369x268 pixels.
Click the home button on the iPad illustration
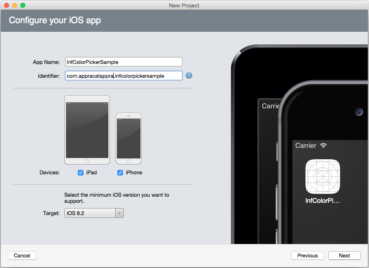click(87, 160)
